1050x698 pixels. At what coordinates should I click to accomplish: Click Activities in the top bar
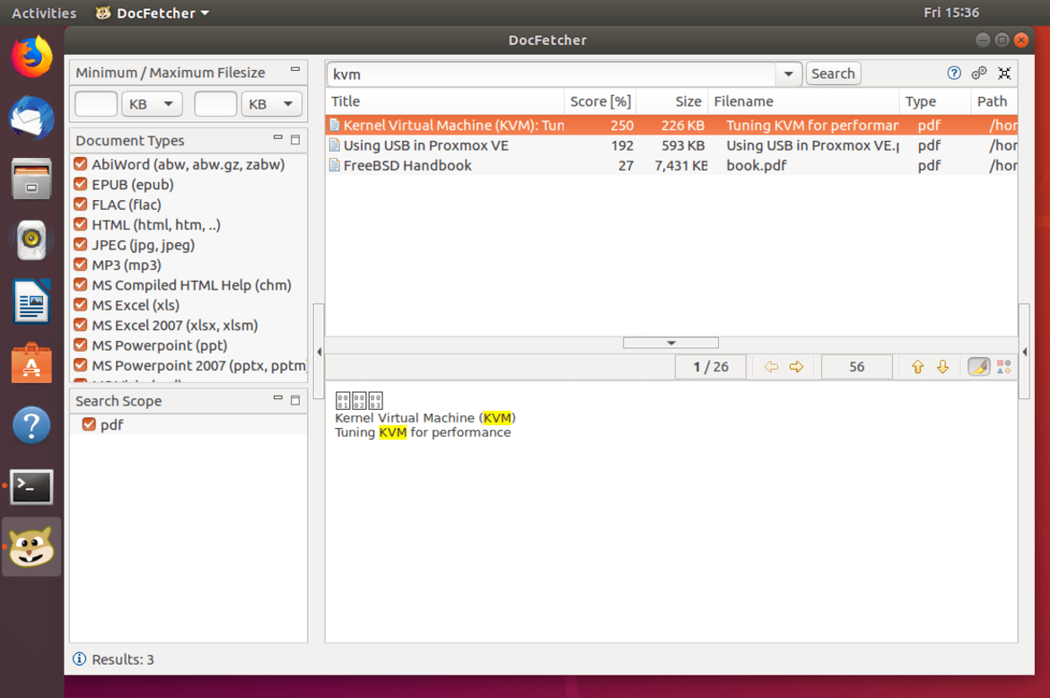tap(43, 13)
